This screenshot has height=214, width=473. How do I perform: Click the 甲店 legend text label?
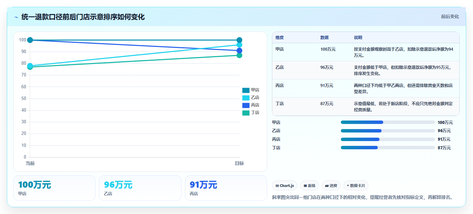click(255, 90)
